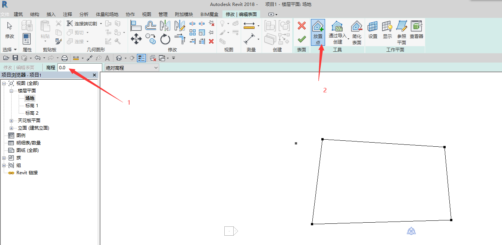The height and width of the screenshot is (245, 502).
Task: Click the red X Delete tool
Action: click(x=211, y=41)
